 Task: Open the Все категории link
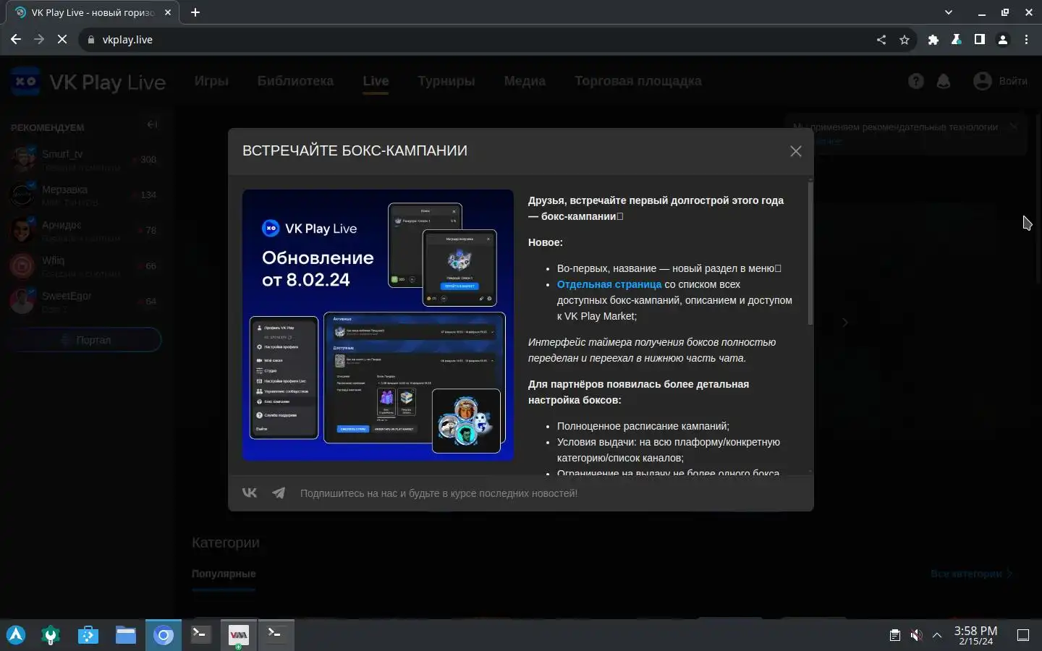pos(972,574)
